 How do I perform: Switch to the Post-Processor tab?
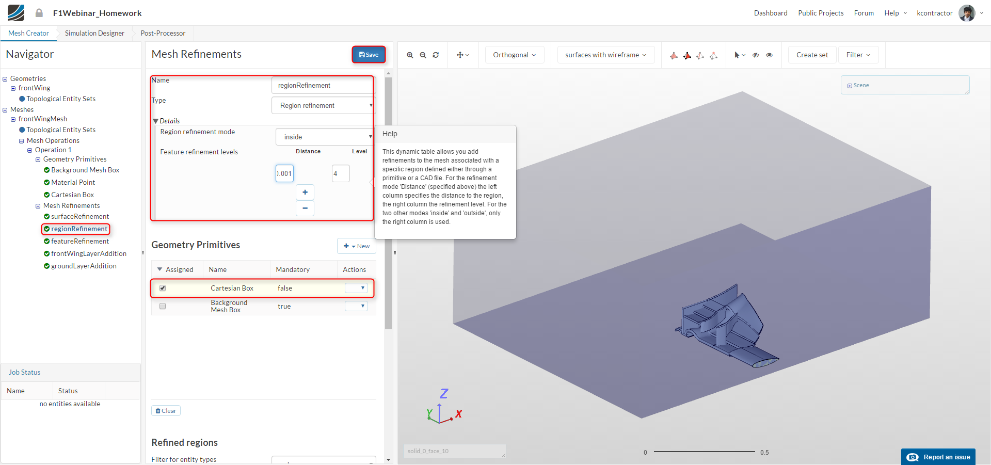pyautogui.click(x=163, y=34)
